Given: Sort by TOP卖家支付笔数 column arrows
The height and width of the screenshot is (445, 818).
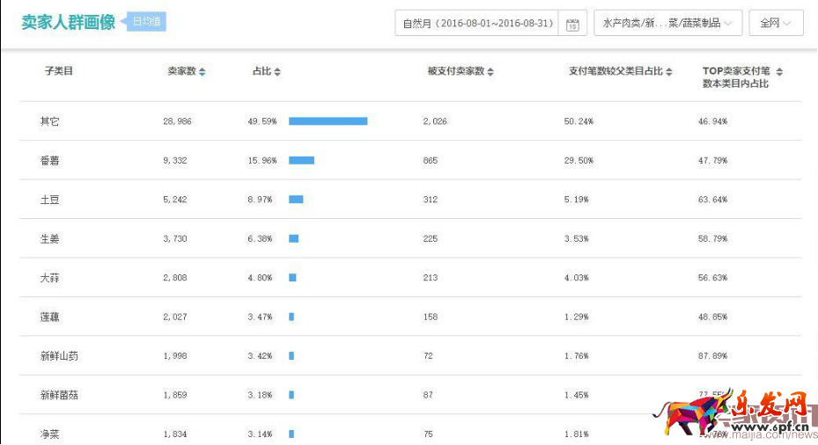Looking at the screenshot, I should point(778,72).
